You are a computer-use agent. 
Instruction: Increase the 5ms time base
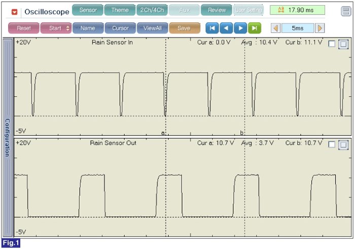[x=320, y=28]
